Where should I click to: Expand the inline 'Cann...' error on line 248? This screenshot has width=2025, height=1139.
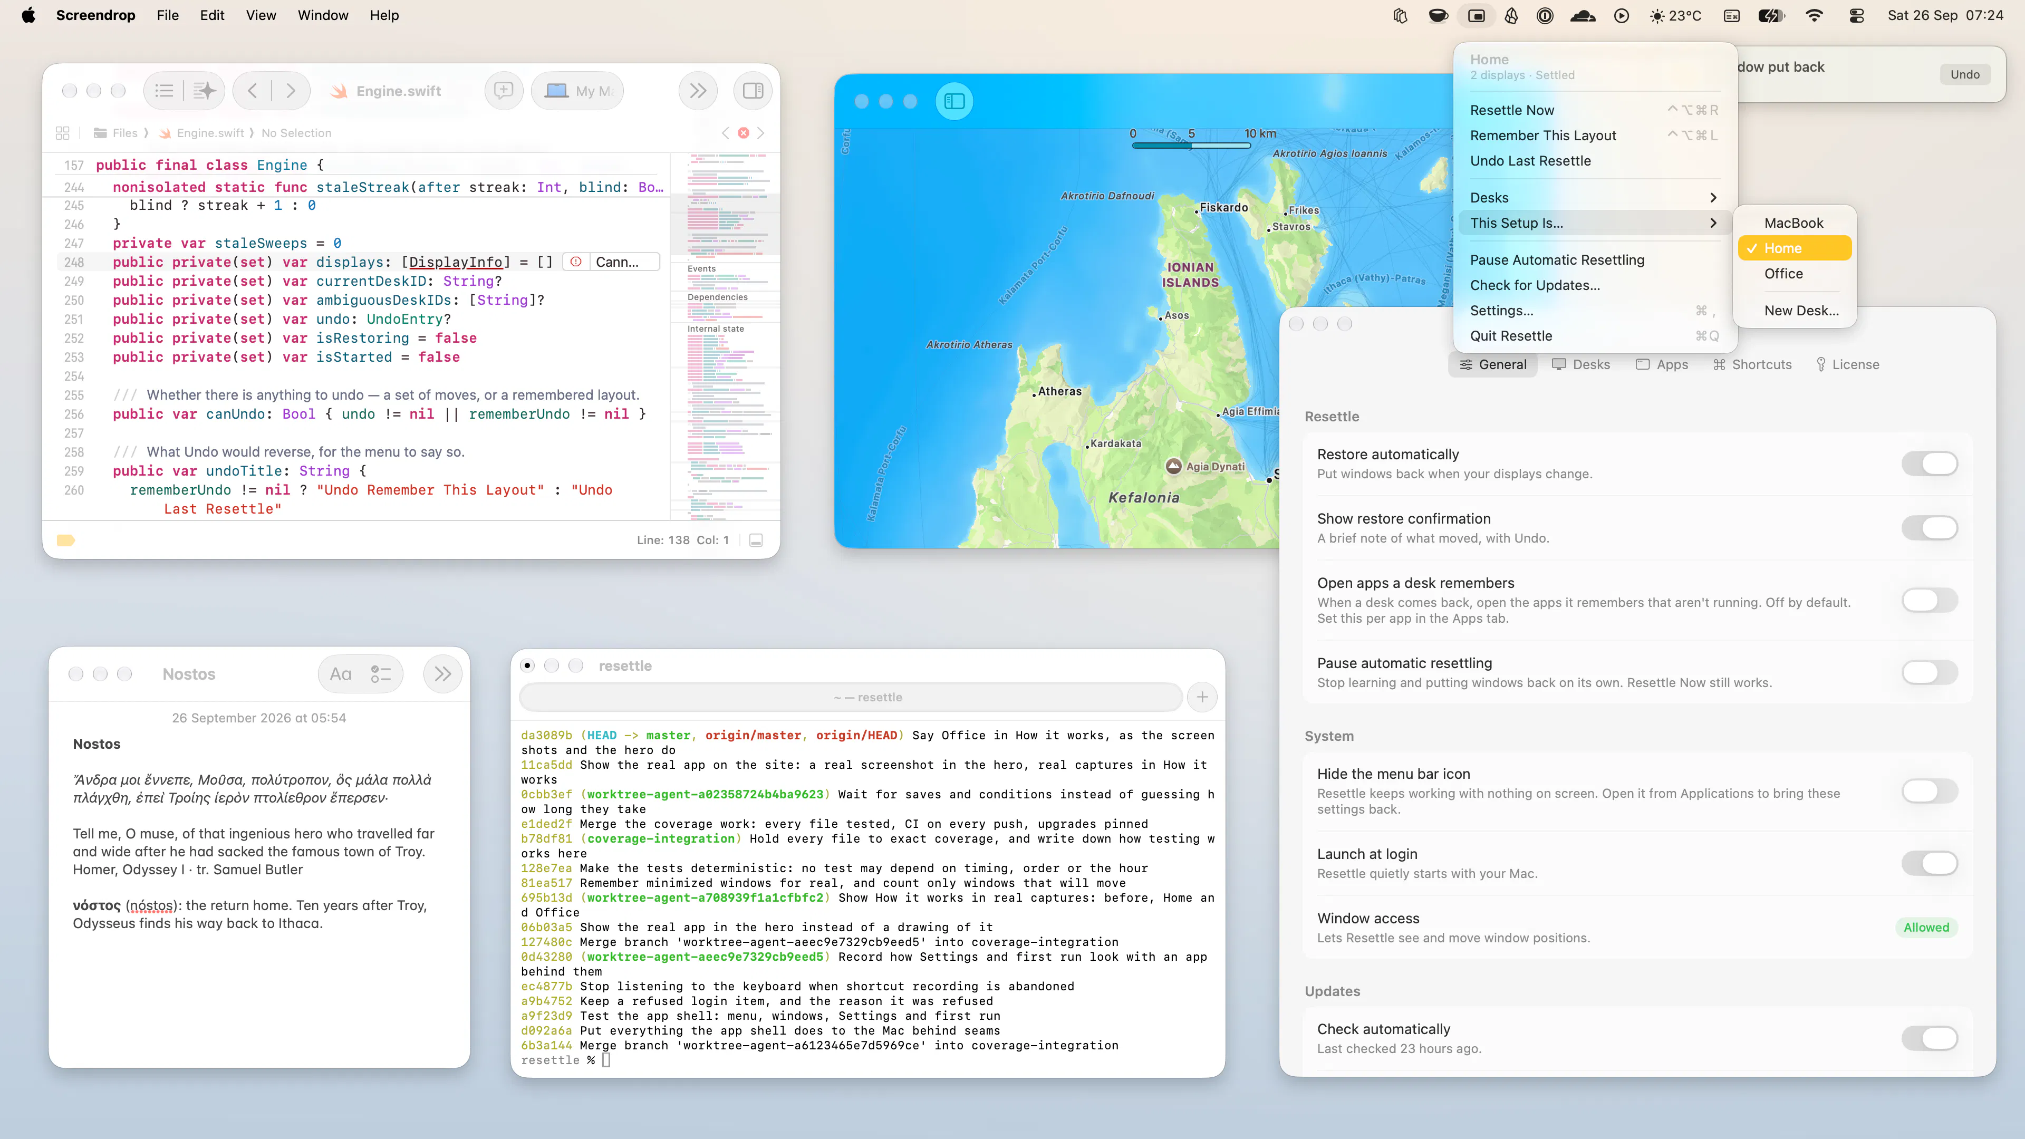coord(612,263)
